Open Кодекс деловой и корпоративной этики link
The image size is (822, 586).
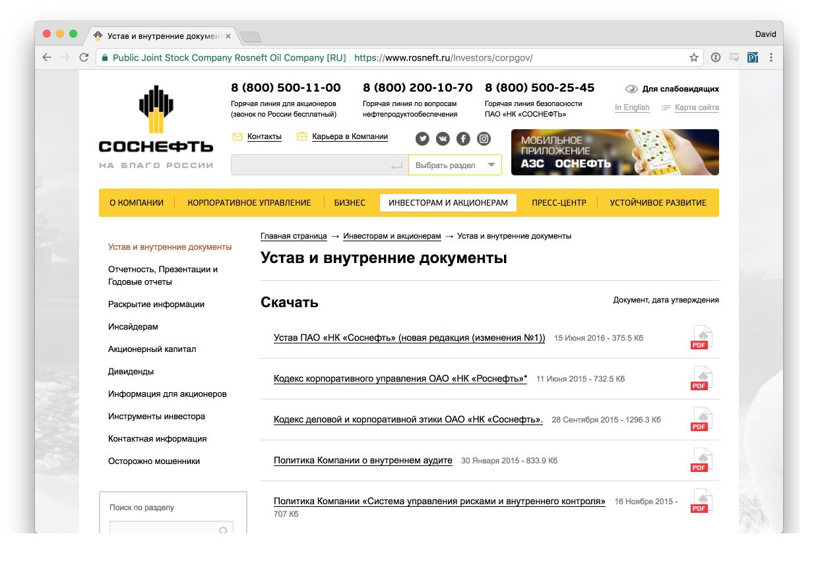pos(408,420)
